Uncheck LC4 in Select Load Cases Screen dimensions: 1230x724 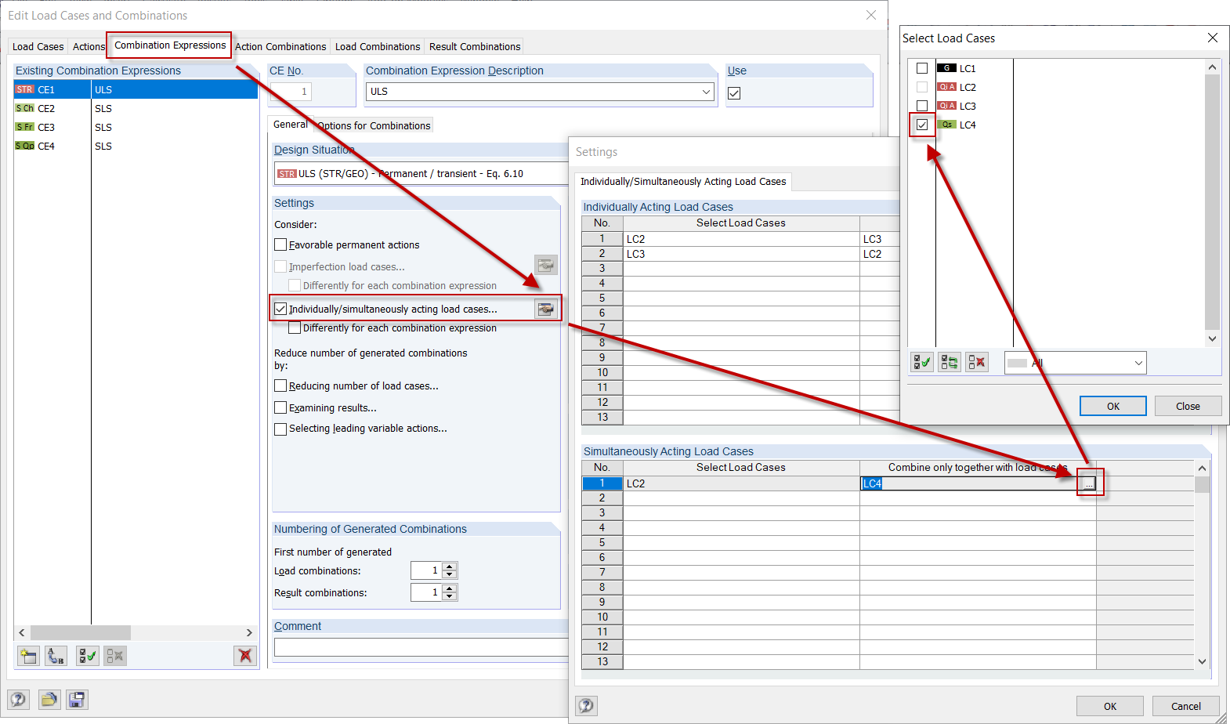[x=922, y=125]
